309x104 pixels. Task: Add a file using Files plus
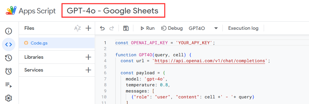(88, 28)
